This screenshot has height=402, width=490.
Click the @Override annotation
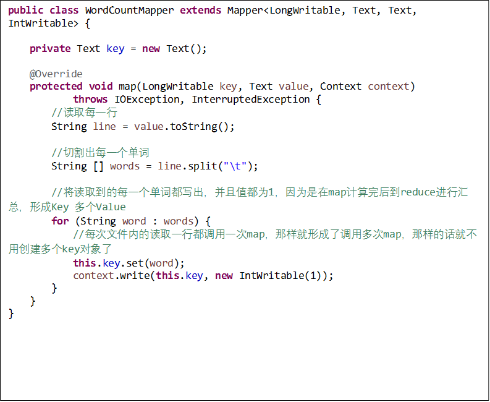pos(56,74)
